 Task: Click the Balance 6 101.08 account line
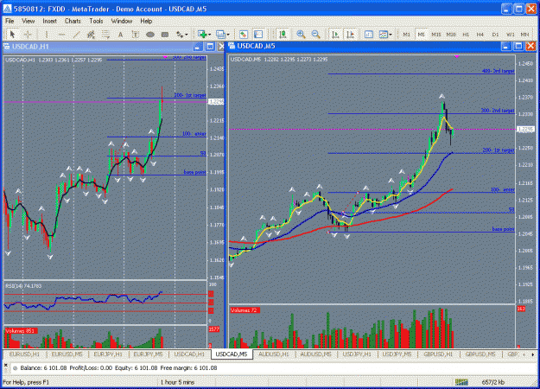coord(119,368)
